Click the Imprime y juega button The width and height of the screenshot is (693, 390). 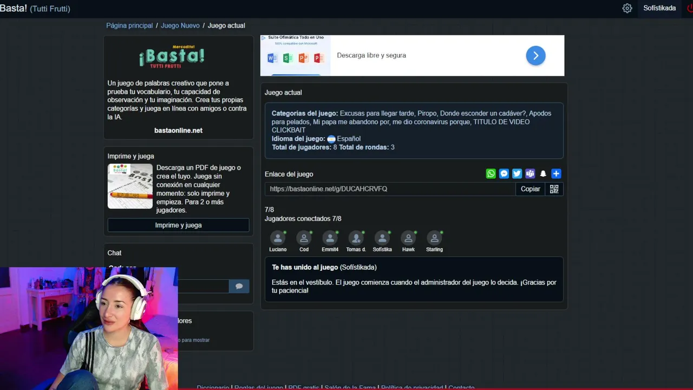pos(178,225)
